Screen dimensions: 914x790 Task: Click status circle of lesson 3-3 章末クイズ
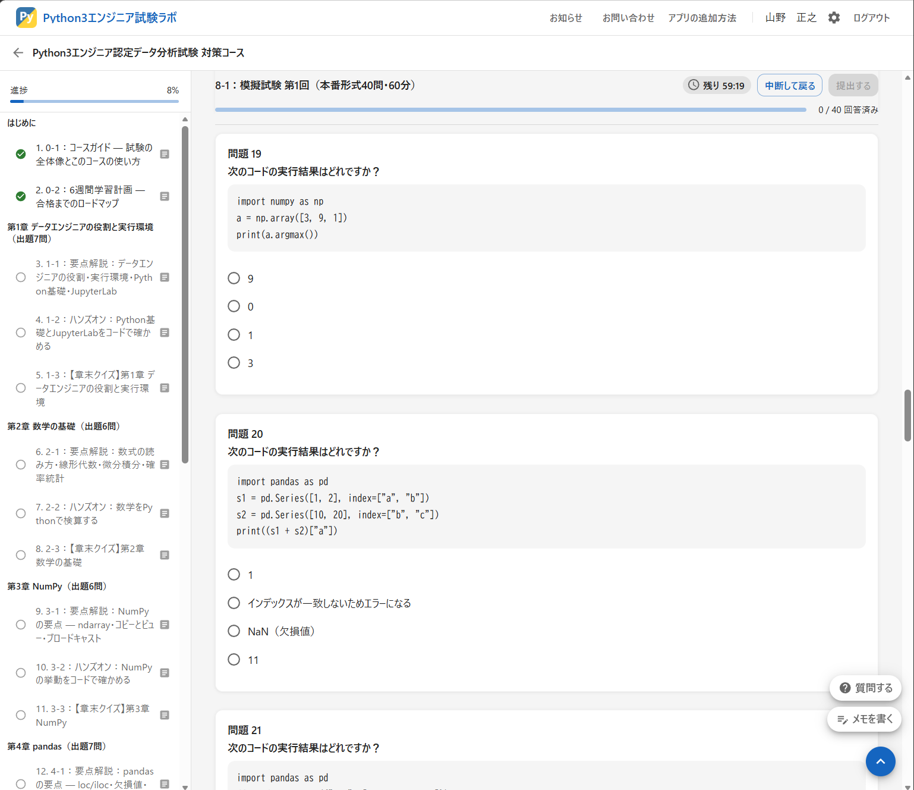point(21,715)
